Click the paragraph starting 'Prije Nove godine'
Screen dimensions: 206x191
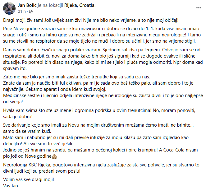pyautogui.click(x=99, y=35)
